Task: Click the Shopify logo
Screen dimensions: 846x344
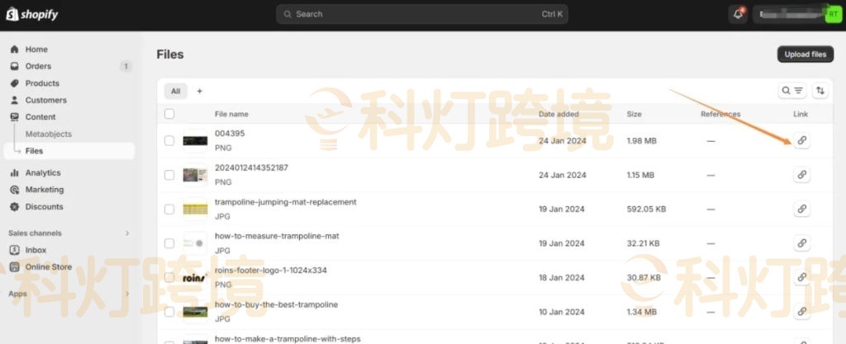Action: (32, 14)
